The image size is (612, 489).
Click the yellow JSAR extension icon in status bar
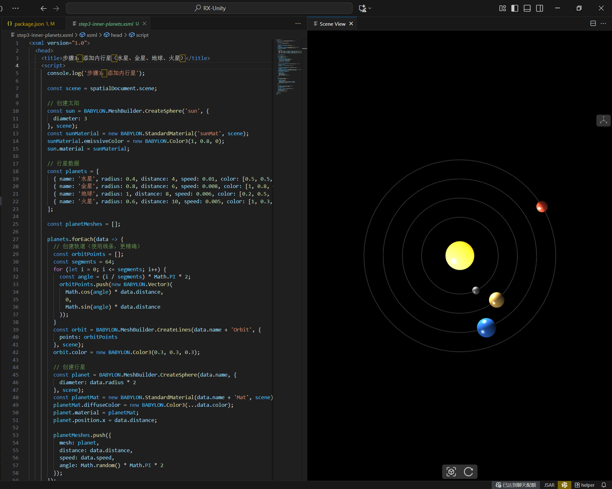(564, 485)
